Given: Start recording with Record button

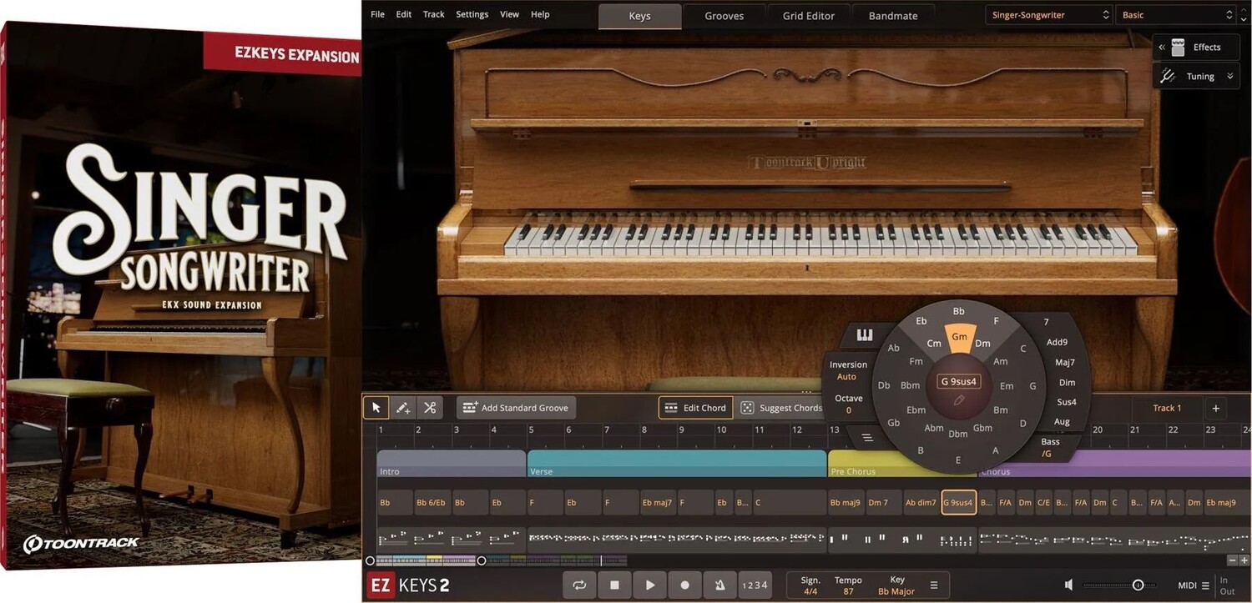Looking at the screenshot, I should point(684,585).
